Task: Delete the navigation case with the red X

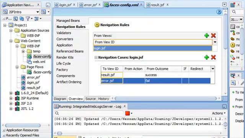Action: [x=213, y=57]
